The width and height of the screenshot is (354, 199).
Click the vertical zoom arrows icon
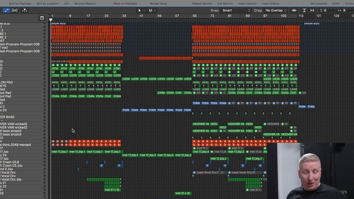(x=321, y=10)
